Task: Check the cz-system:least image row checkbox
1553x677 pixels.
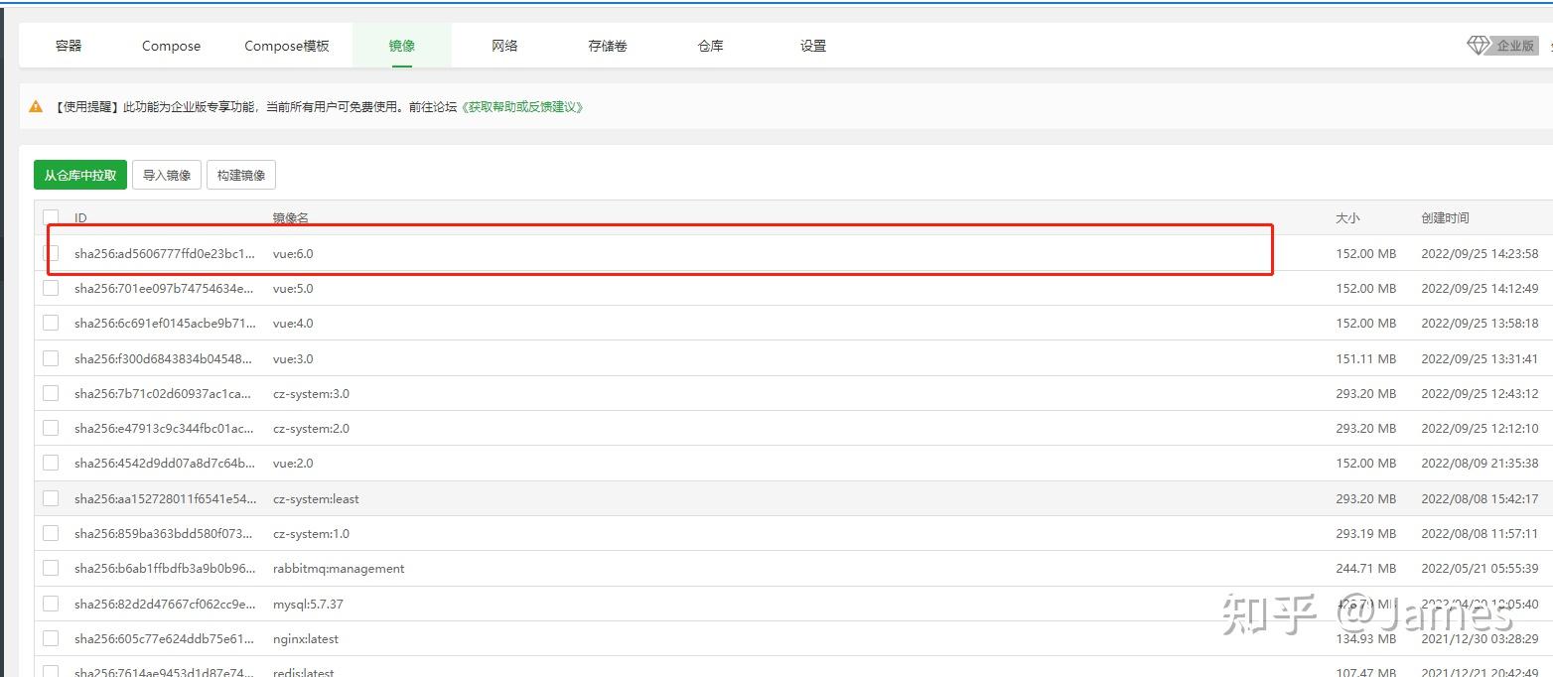Action: point(51,497)
